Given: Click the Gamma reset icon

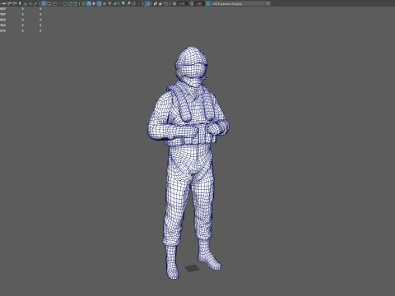Looking at the screenshot, I should click(x=191, y=3).
